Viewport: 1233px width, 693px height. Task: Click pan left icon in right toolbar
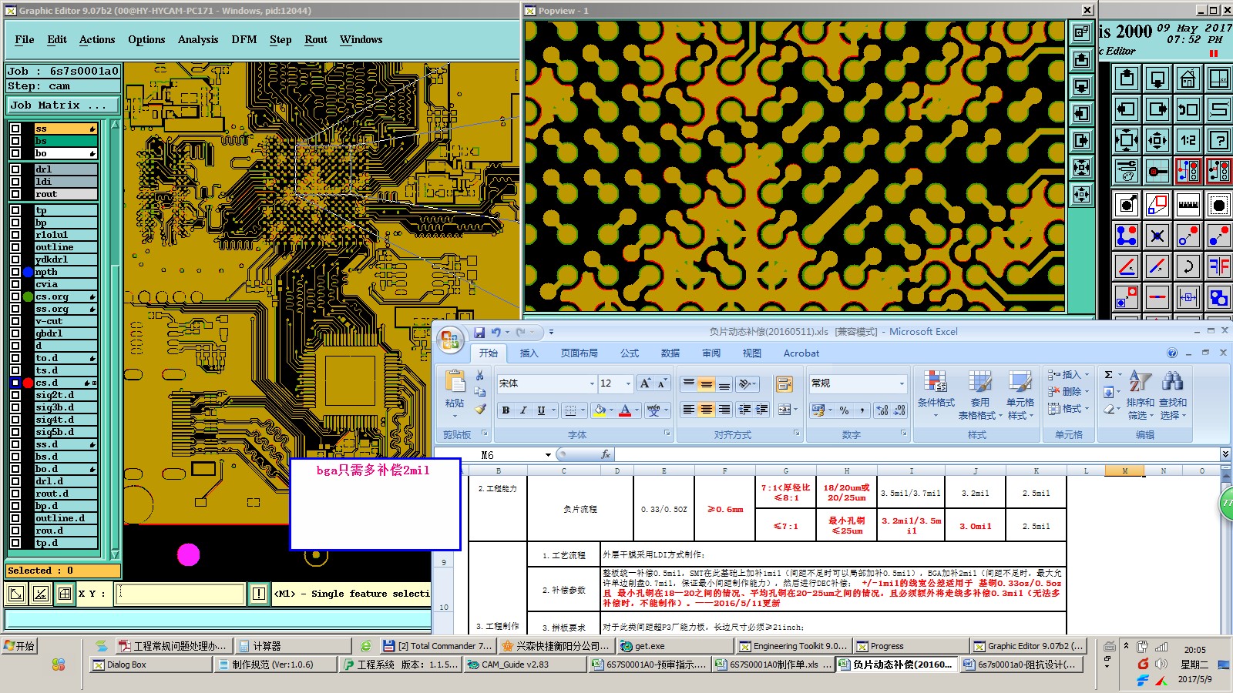tap(1127, 109)
